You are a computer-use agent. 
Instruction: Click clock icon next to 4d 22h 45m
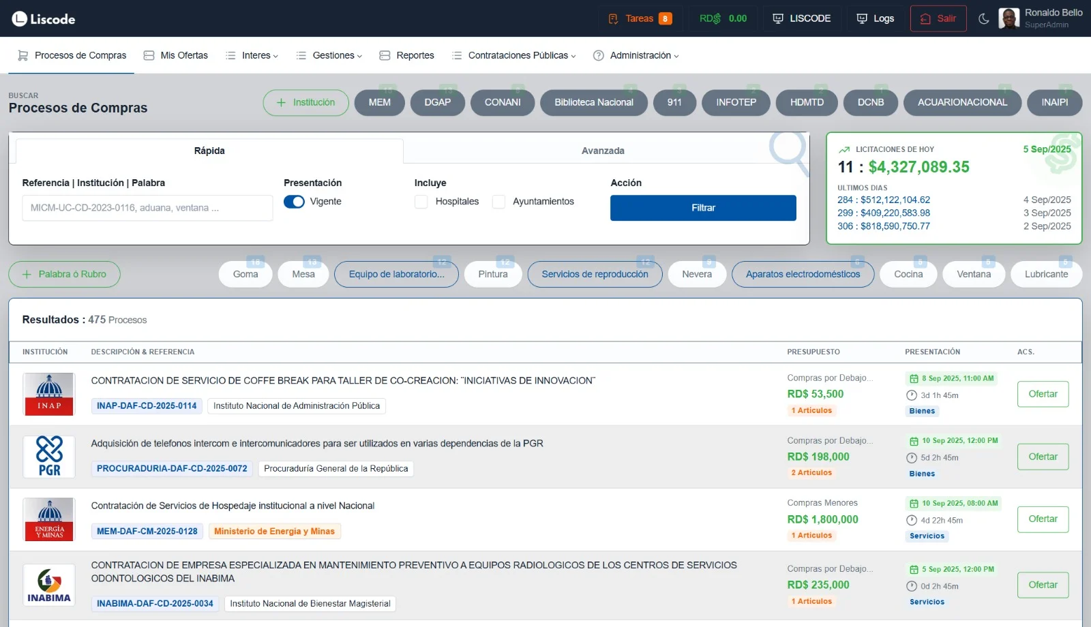click(x=912, y=521)
